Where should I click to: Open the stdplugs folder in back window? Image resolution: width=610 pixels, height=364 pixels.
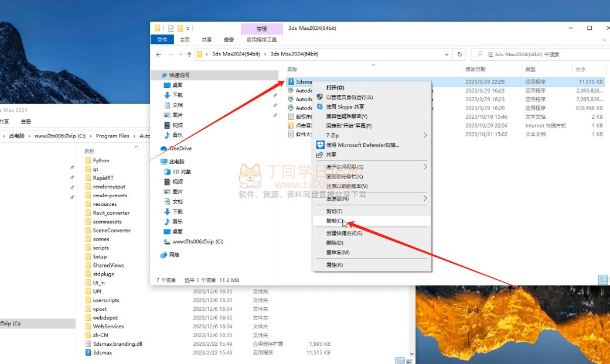104,274
